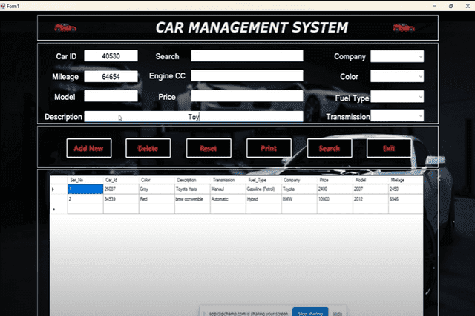The image size is (475, 316).
Task: Click the right red car logo
Action: click(x=404, y=28)
